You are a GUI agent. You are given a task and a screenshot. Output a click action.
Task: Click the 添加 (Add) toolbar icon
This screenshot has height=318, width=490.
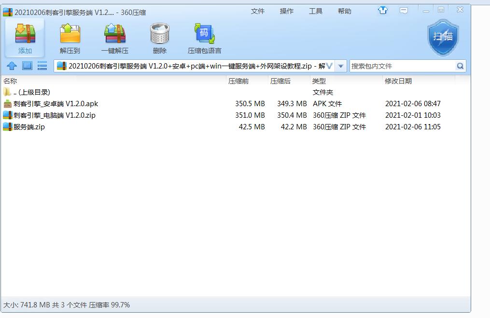point(25,35)
